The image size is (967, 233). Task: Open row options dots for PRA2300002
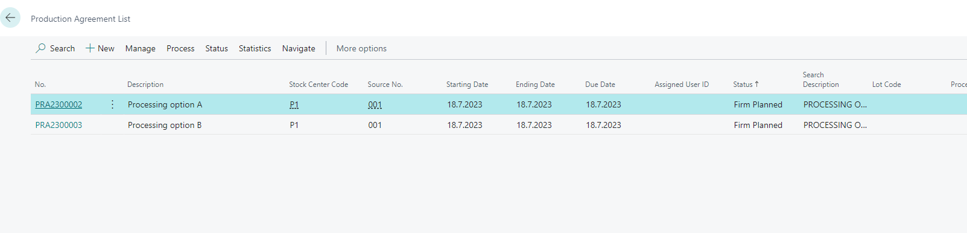[112, 104]
